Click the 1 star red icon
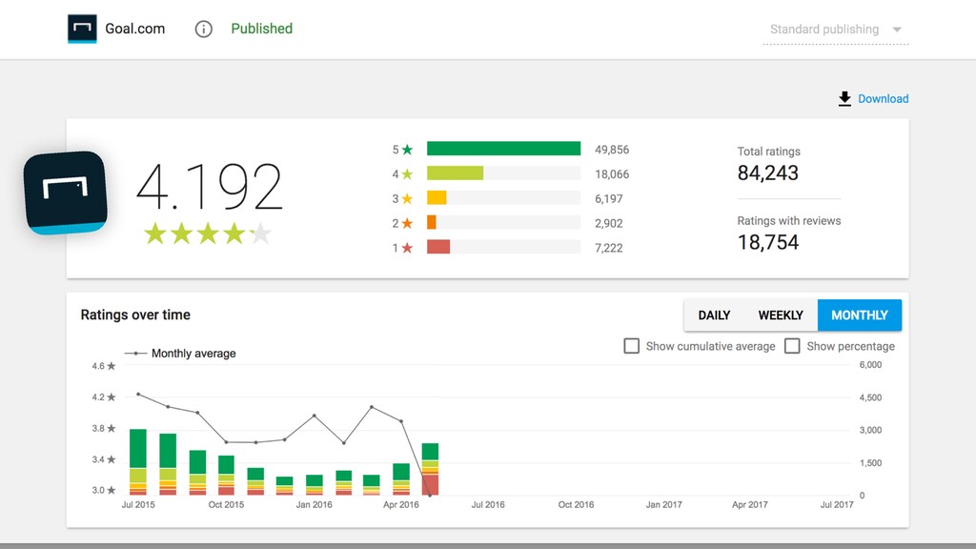Viewport: 976px width, 549px height. pyautogui.click(x=407, y=248)
